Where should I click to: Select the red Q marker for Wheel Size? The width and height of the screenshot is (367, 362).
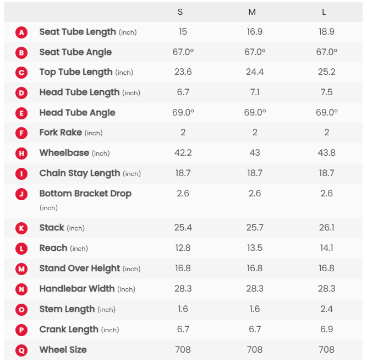tap(21, 350)
